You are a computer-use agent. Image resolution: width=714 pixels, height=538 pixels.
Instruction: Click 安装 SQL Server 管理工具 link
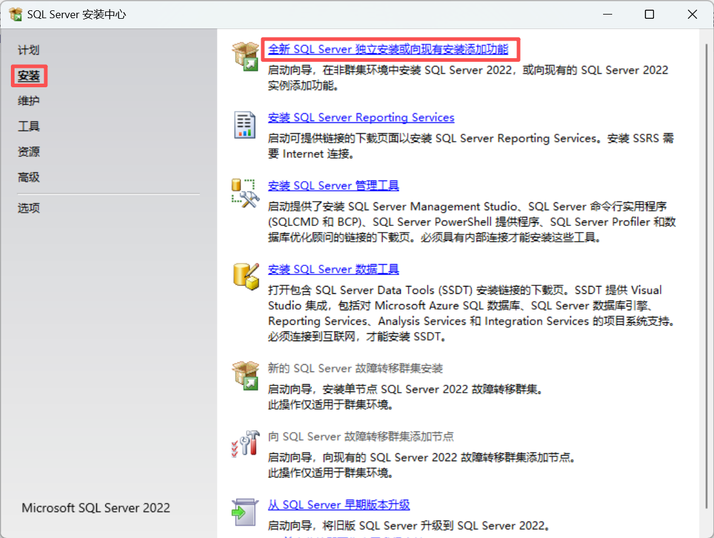pos(333,185)
